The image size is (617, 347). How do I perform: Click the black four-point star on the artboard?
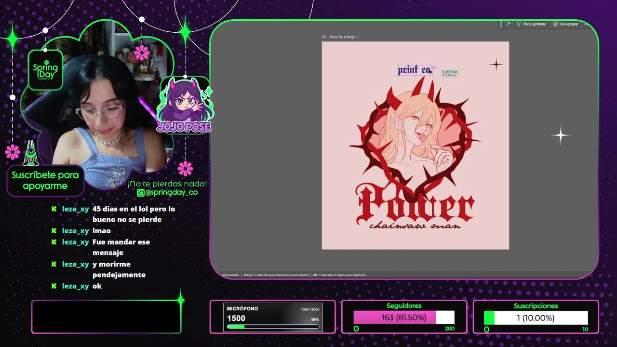[x=496, y=65]
